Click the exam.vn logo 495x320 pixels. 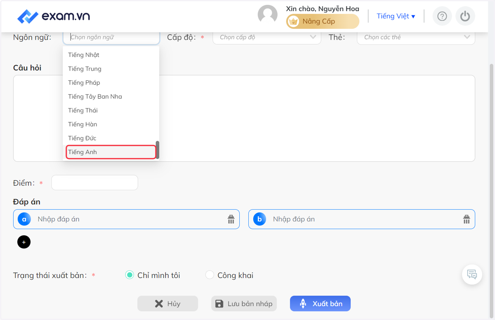(x=54, y=17)
